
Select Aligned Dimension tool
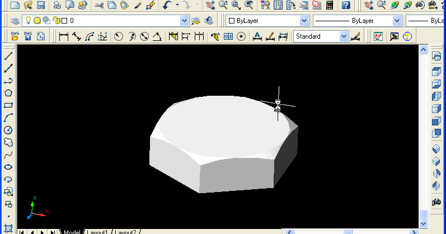pyautogui.click(x=77, y=36)
